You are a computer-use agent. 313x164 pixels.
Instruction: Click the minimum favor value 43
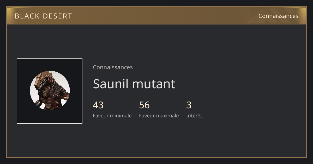pyautogui.click(x=98, y=105)
